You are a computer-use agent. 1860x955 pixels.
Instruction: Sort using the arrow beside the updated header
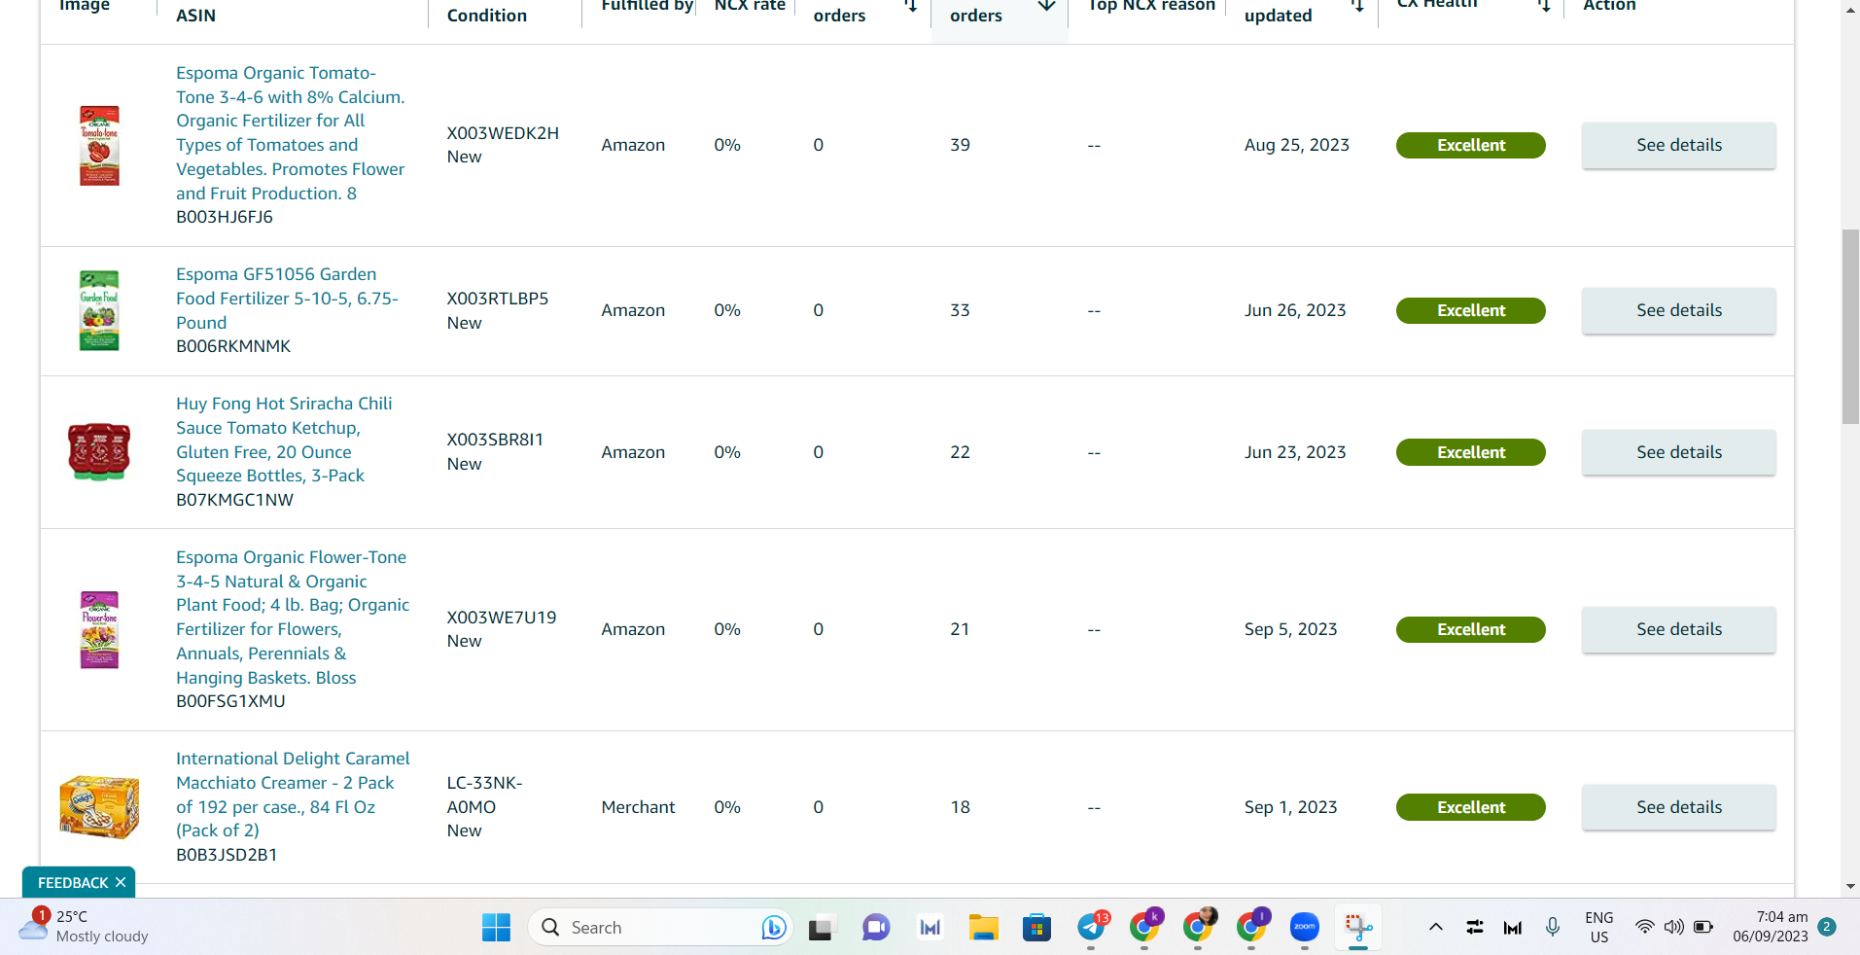click(1357, 5)
